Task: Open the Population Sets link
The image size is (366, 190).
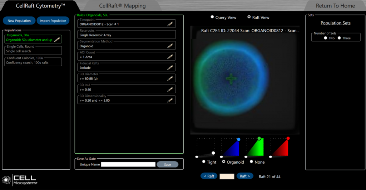Action: (x=335, y=23)
